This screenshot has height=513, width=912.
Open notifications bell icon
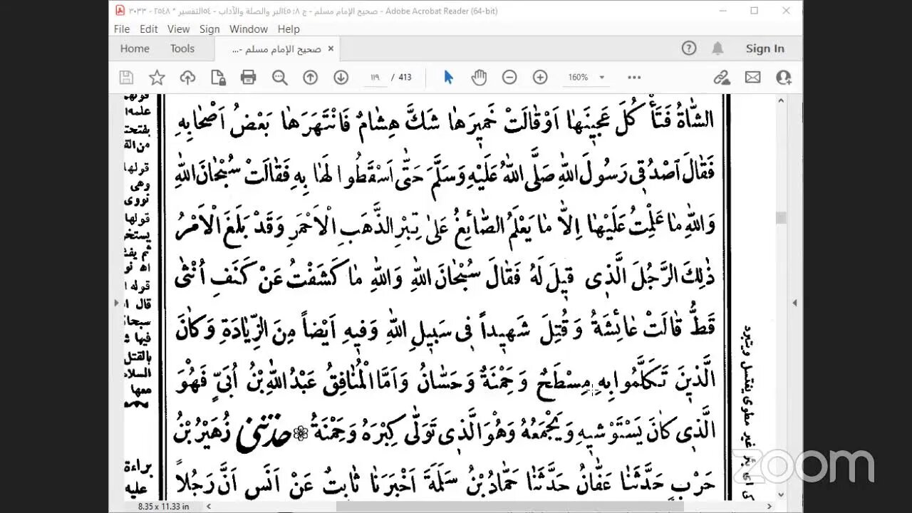[717, 48]
